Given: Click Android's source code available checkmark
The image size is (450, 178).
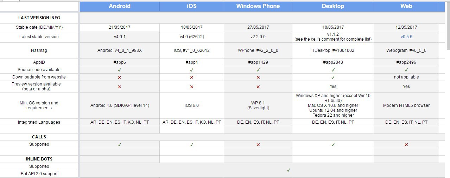Looking at the screenshot, I should (120, 70).
